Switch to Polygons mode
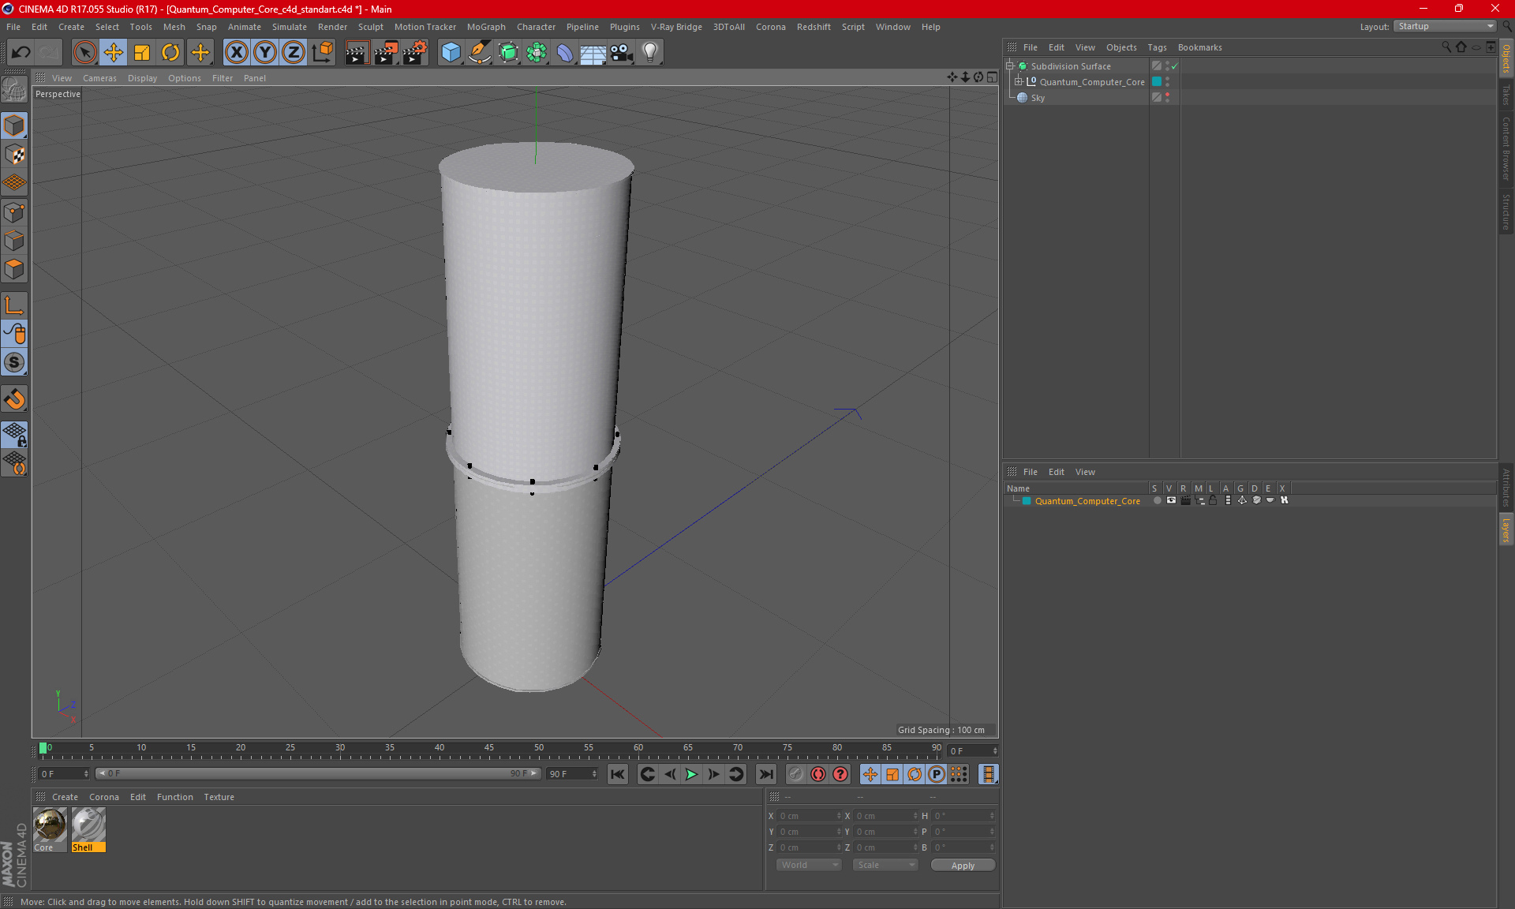Viewport: 1515px width, 909px height. [15, 269]
